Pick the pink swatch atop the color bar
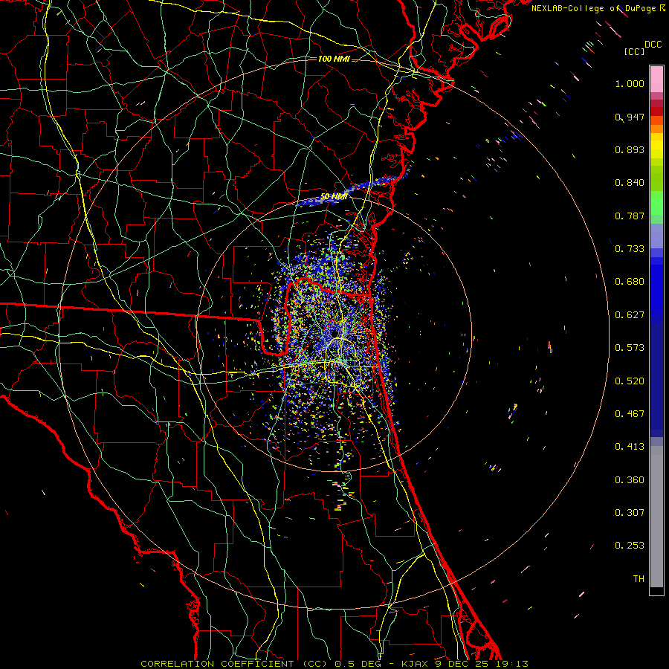The height and width of the screenshot is (669, 669). pyautogui.click(x=656, y=79)
